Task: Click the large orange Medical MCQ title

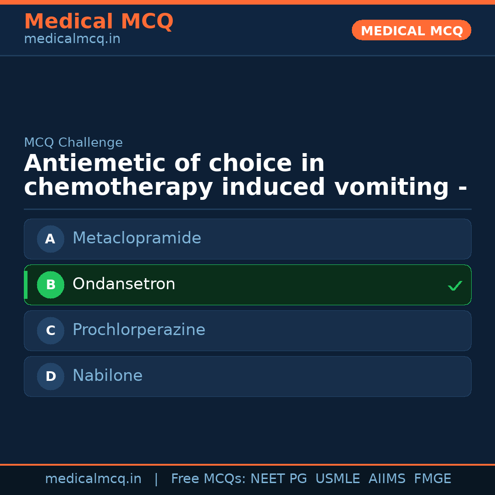Action: [99, 22]
